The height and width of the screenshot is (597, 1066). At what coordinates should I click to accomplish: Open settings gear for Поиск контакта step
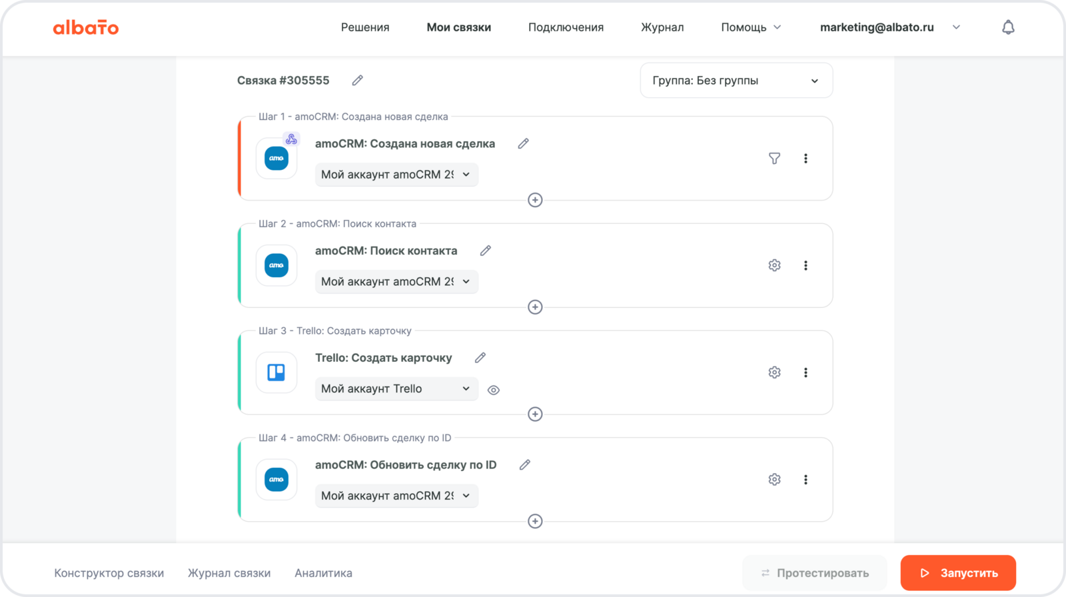774,265
